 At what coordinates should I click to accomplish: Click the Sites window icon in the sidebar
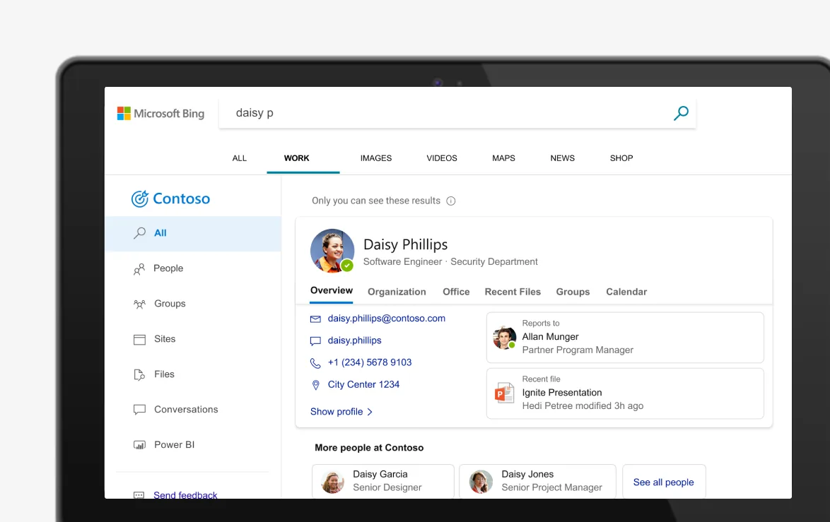(x=139, y=340)
